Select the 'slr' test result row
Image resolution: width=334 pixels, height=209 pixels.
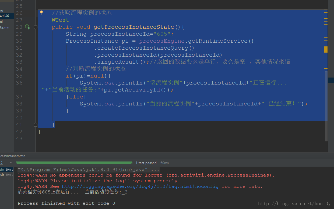[x=7, y=175]
